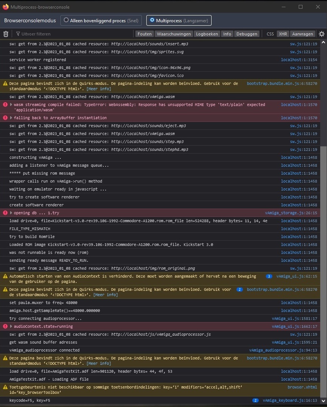Toggle Debuggen filter
Image resolution: width=327 pixels, height=407 pixels.
247,34
